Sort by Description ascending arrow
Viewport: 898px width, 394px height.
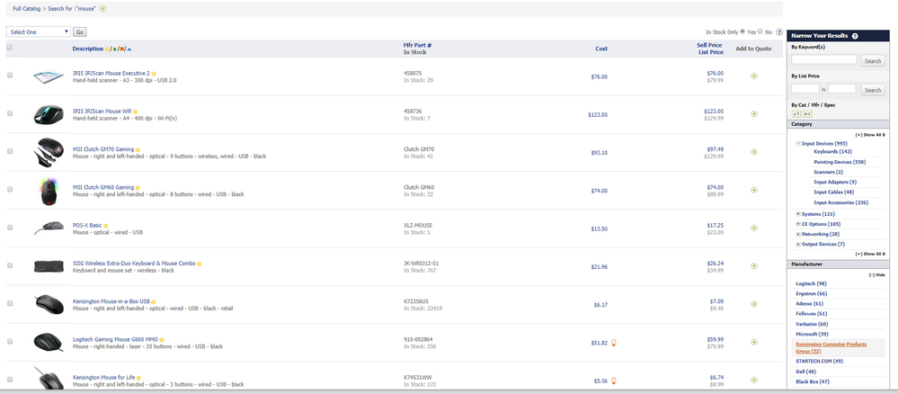pos(129,49)
